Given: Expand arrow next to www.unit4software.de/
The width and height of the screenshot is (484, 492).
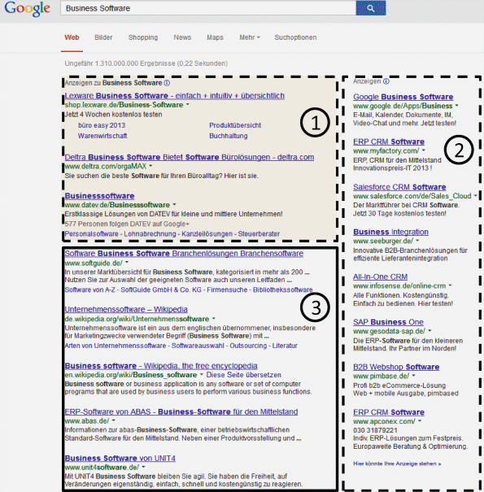Looking at the screenshot, I should [x=143, y=468].
